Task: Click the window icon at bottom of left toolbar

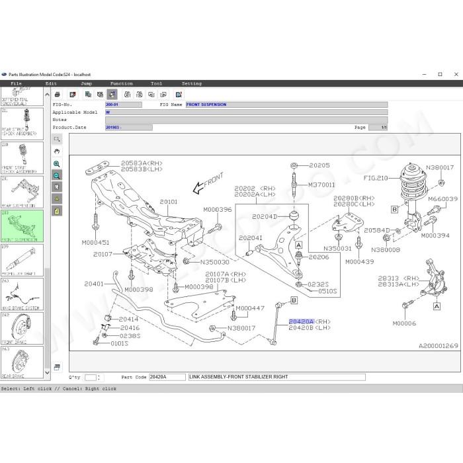Action: pos(57,366)
